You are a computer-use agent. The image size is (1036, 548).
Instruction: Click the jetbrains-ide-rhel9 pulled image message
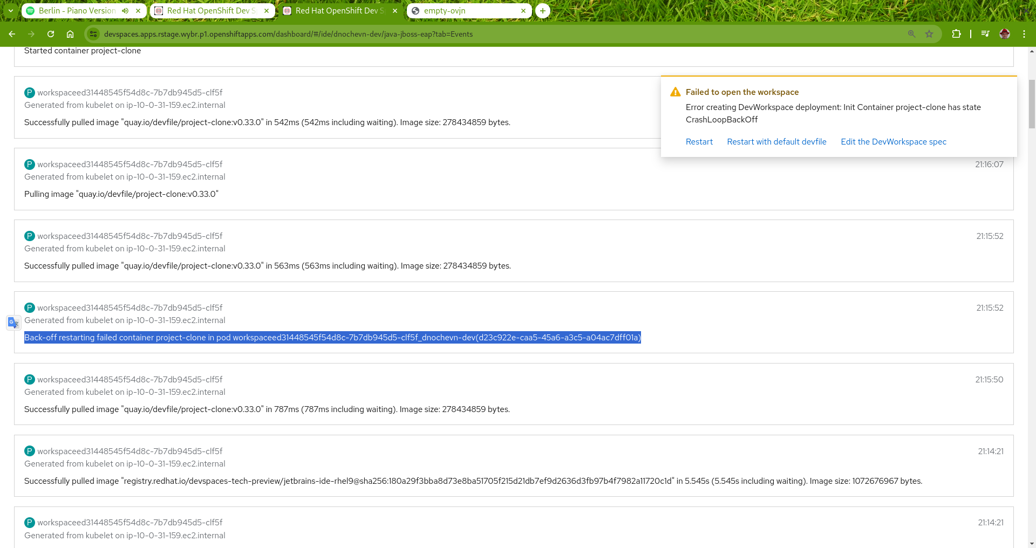coord(473,481)
